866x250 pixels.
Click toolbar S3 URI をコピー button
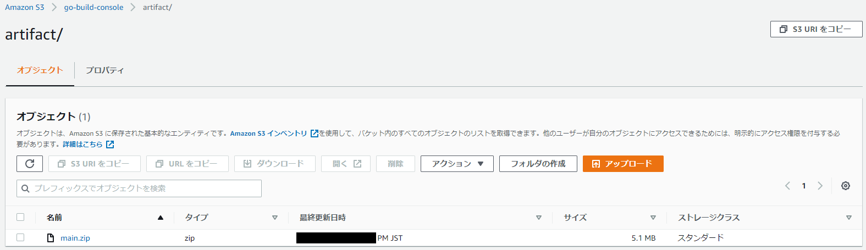coord(94,164)
